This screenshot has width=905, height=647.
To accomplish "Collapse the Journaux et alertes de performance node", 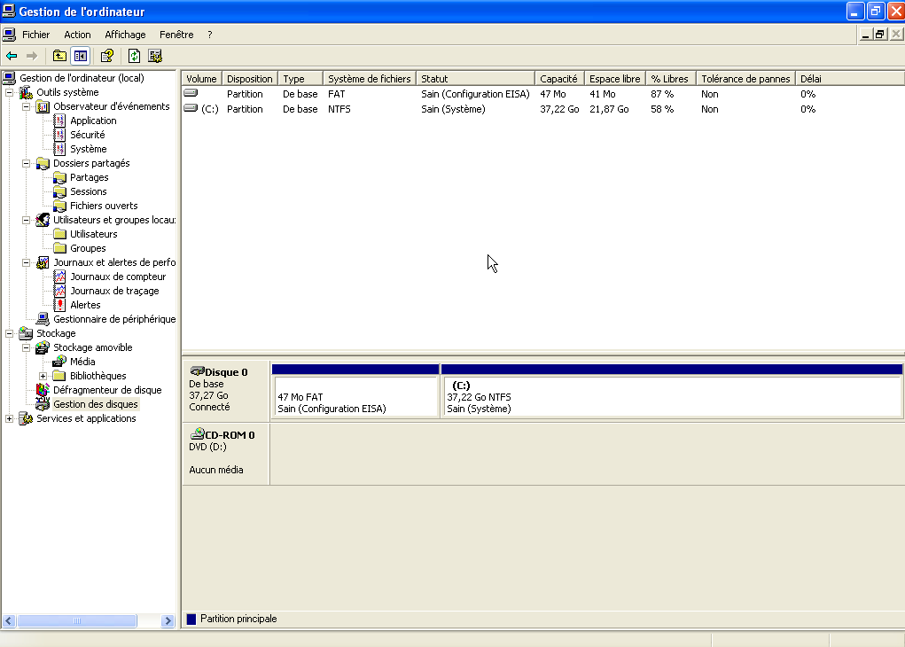I will click(26, 262).
